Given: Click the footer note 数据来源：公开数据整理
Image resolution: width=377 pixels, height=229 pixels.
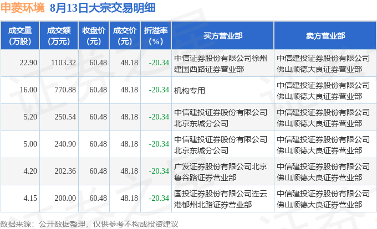Looking at the screenshot, I should click(43, 224).
